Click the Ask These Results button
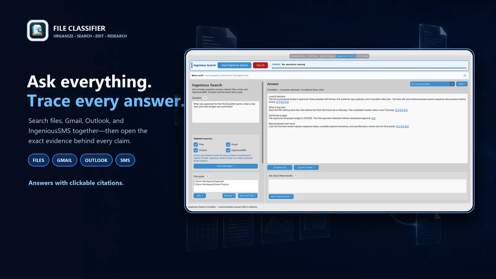The width and height of the screenshot is (496, 279). [x=281, y=197]
